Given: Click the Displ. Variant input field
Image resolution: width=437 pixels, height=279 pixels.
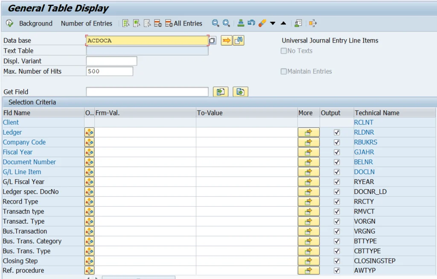Looking at the screenshot, I should pyautogui.click(x=111, y=61).
